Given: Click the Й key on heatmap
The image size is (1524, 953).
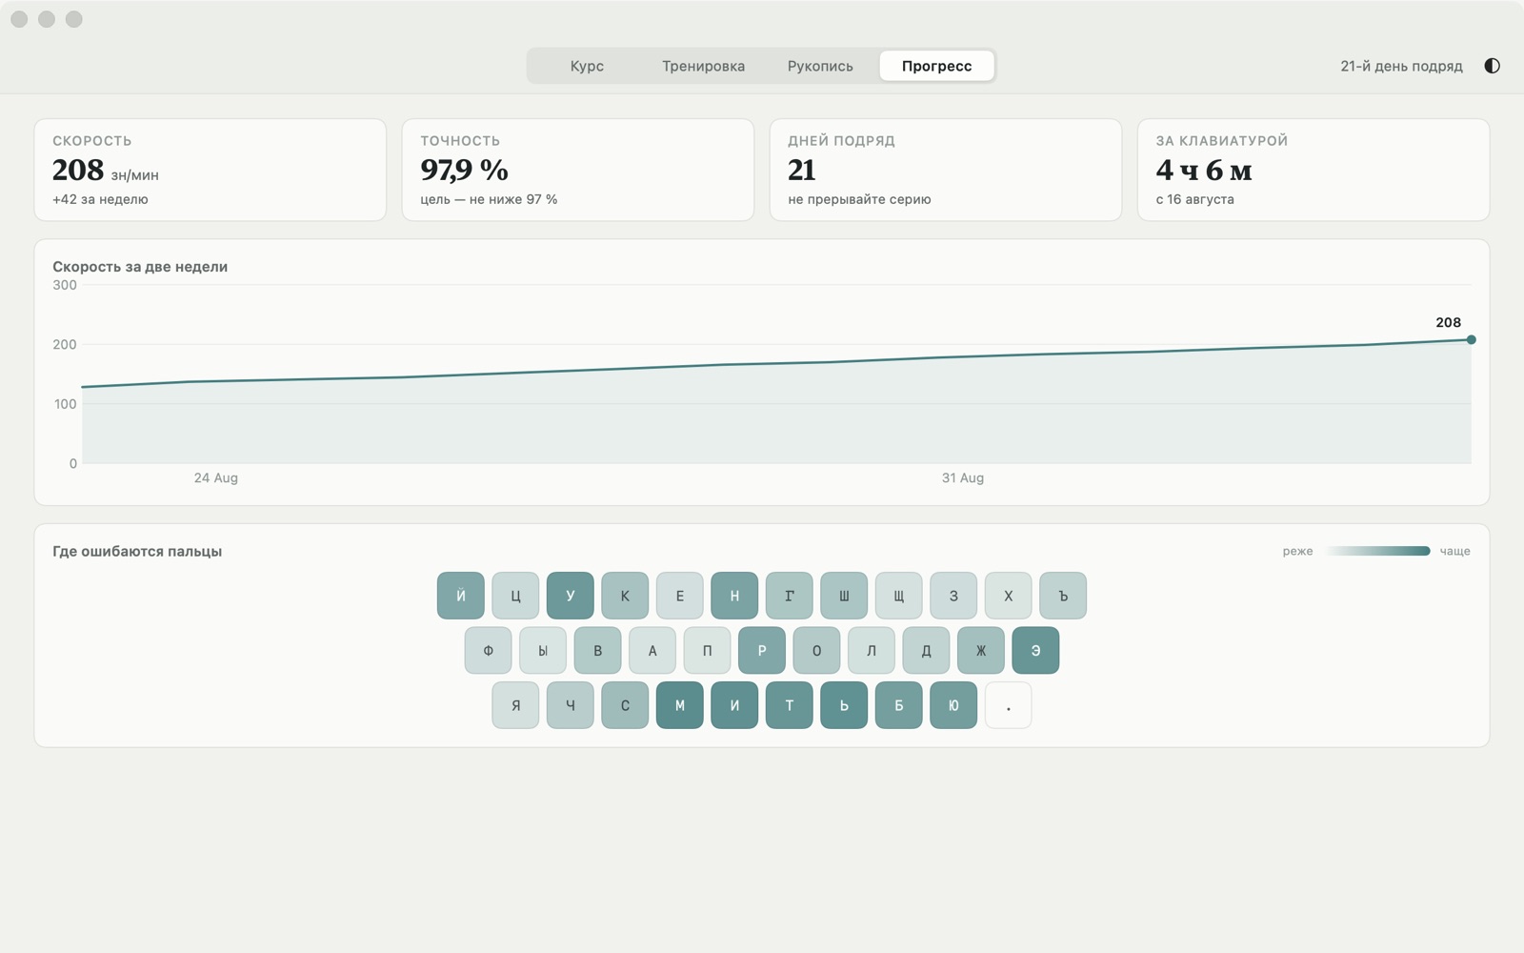Looking at the screenshot, I should tap(461, 596).
